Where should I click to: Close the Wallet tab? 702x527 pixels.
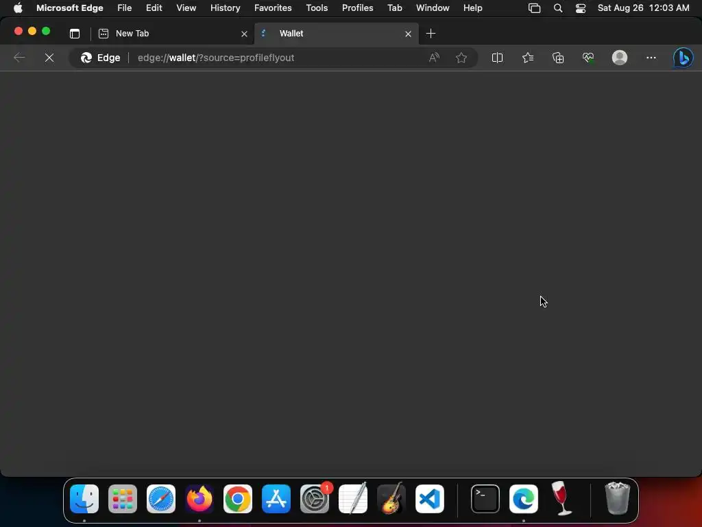[408, 34]
